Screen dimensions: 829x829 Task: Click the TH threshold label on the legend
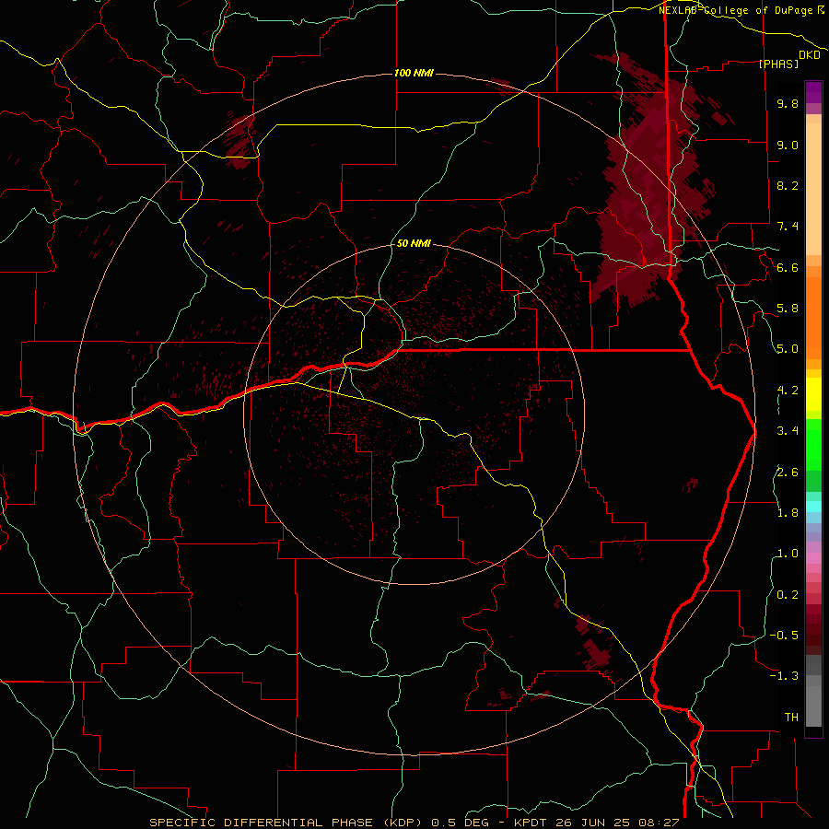click(x=791, y=718)
